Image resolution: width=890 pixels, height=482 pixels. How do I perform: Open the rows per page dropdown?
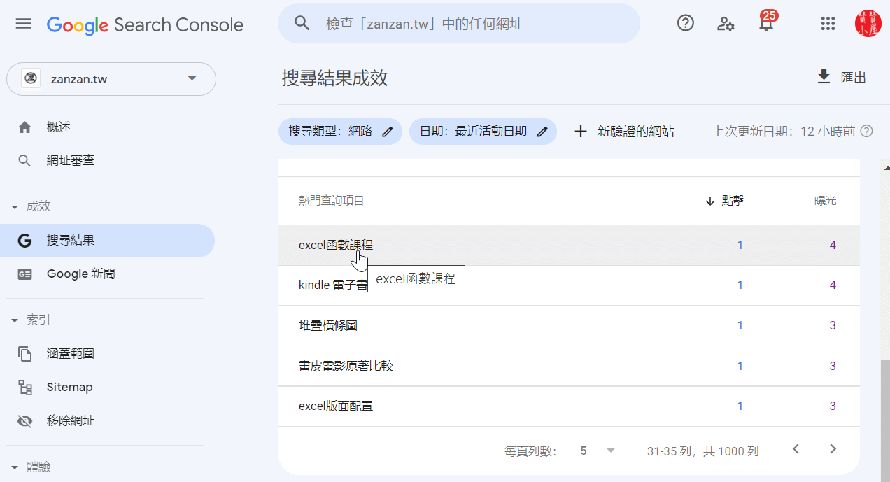(x=598, y=451)
